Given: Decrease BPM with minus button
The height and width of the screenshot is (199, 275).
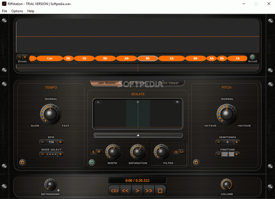Looking at the screenshot, I should [x=43, y=142].
